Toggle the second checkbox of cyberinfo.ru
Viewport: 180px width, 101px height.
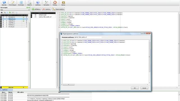click(7, 21)
